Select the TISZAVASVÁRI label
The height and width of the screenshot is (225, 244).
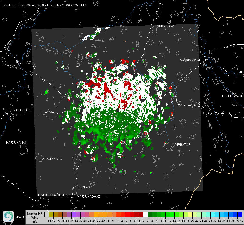pyautogui.click(x=20, y=110)
